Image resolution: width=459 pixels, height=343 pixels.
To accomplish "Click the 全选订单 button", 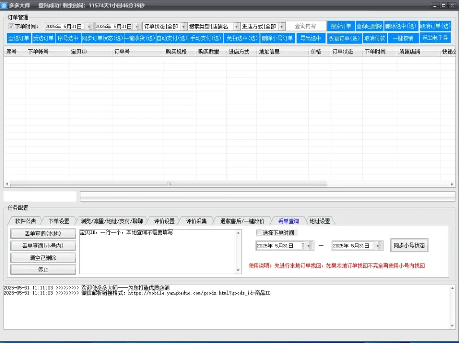I will click(18, 38).
